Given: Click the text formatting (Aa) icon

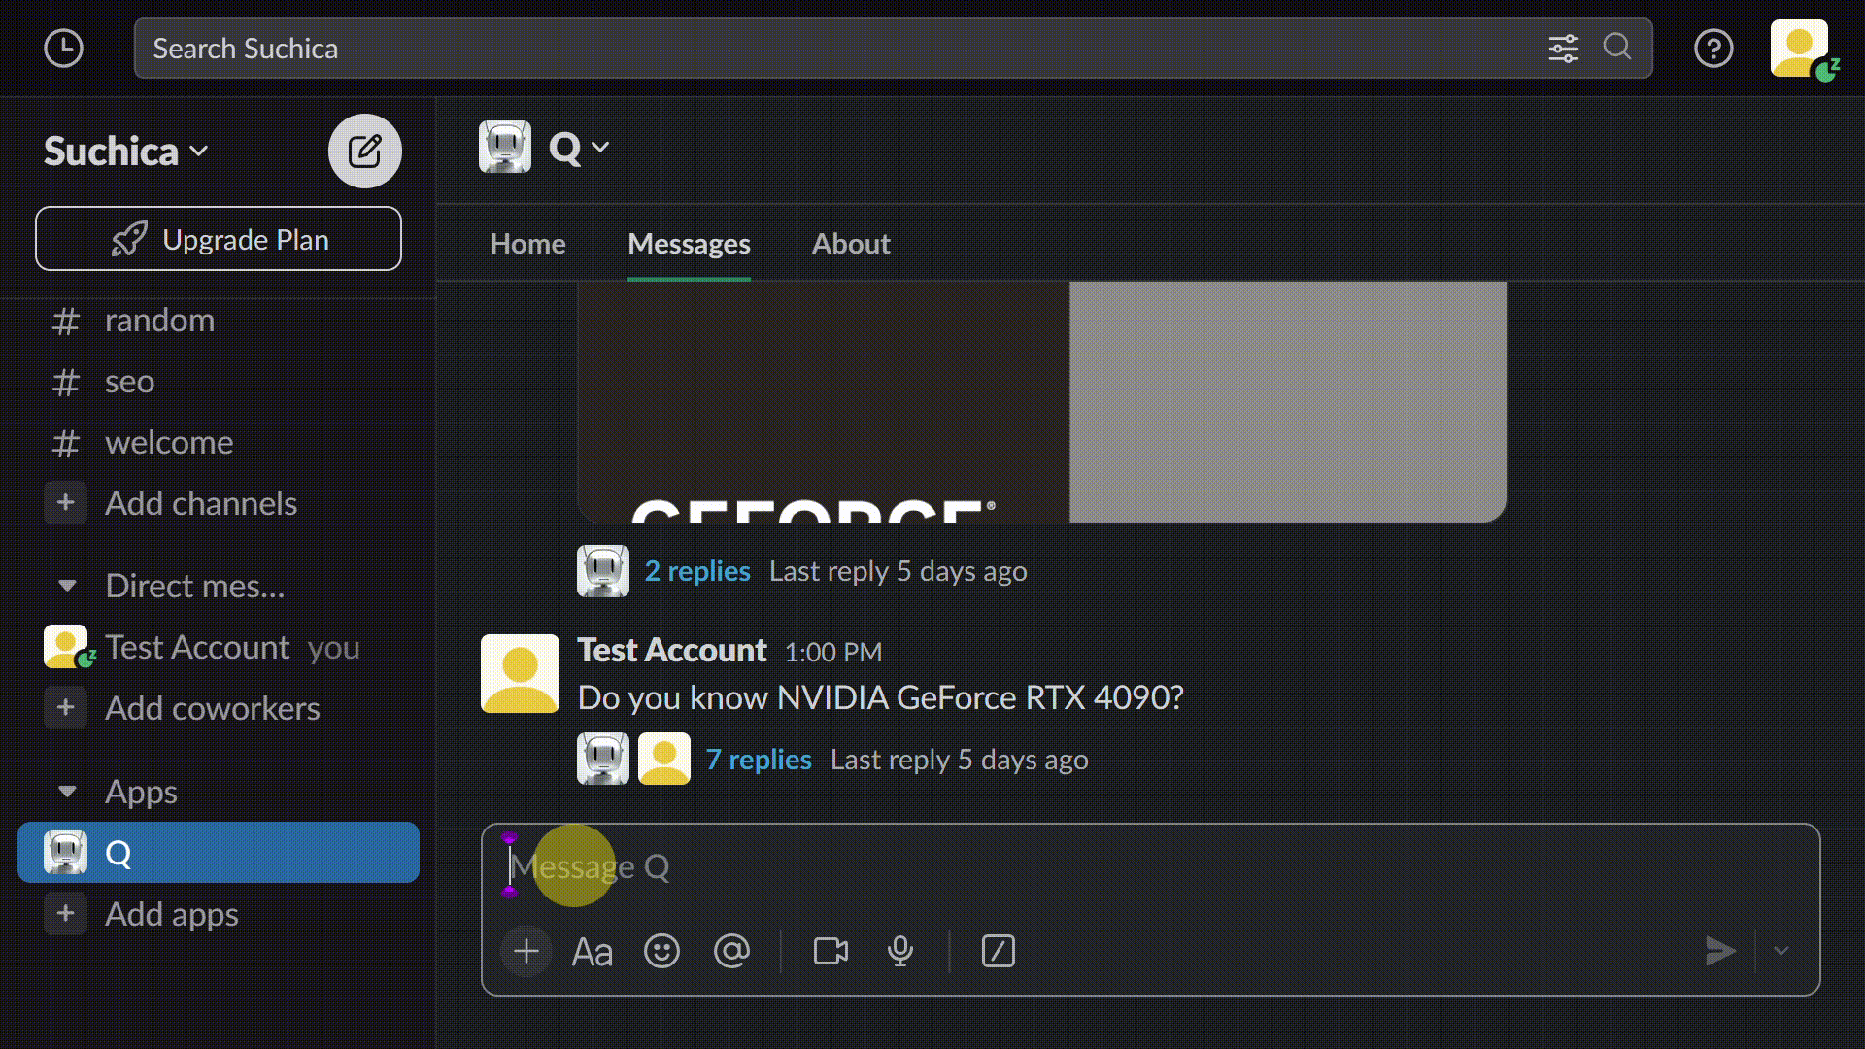Looking at the screenshot, I should point(592,950).
